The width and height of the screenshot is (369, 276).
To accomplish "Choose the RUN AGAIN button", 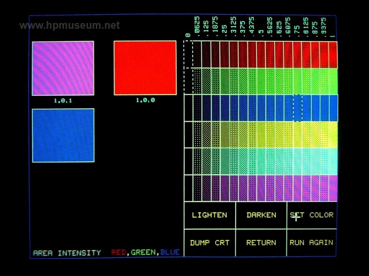I will click(312, 243).
